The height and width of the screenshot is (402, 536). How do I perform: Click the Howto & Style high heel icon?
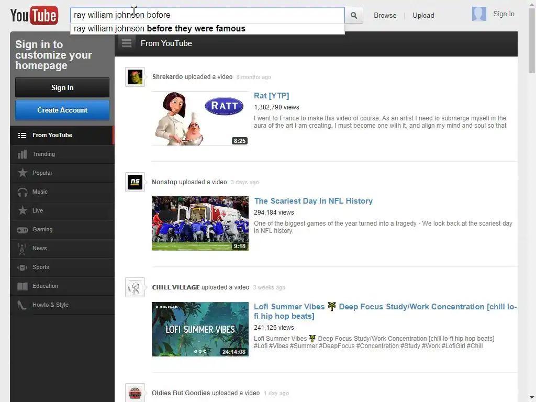pos(22,305)
